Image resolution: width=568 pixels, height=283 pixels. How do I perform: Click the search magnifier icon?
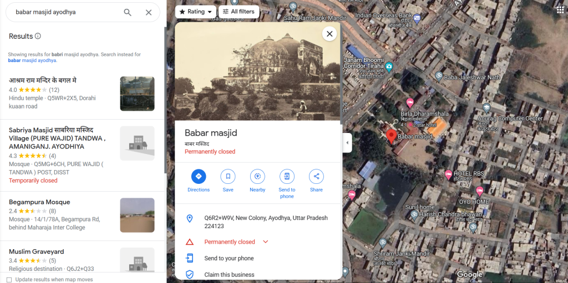point(128,12)
